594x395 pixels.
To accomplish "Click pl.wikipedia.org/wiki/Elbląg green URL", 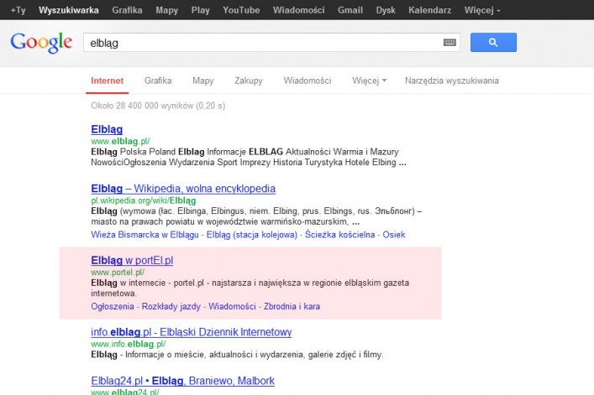I will click(x=144, y=200).
